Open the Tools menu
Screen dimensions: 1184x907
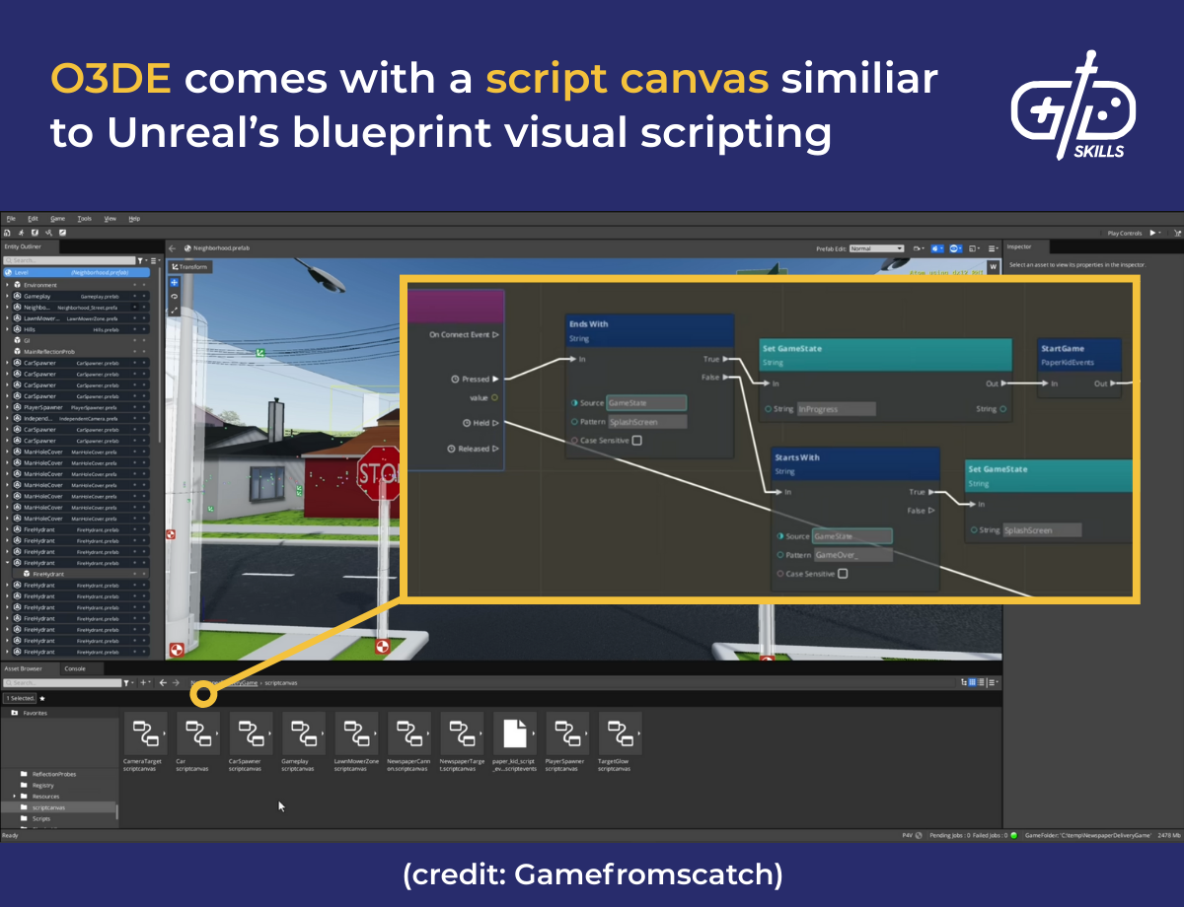(x=84, y=219)
